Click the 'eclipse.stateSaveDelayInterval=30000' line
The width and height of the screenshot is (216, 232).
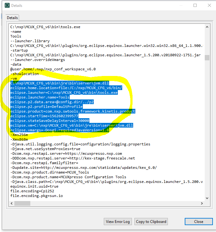50,121
